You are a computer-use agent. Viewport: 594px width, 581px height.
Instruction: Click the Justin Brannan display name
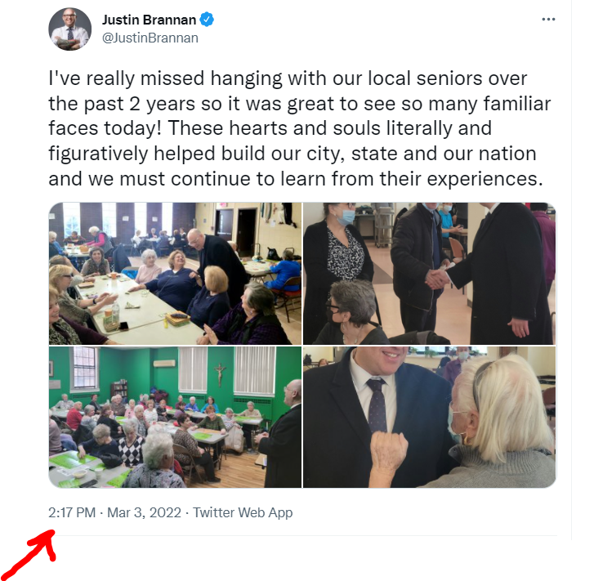pyautogui.click(x=149, y=20)
